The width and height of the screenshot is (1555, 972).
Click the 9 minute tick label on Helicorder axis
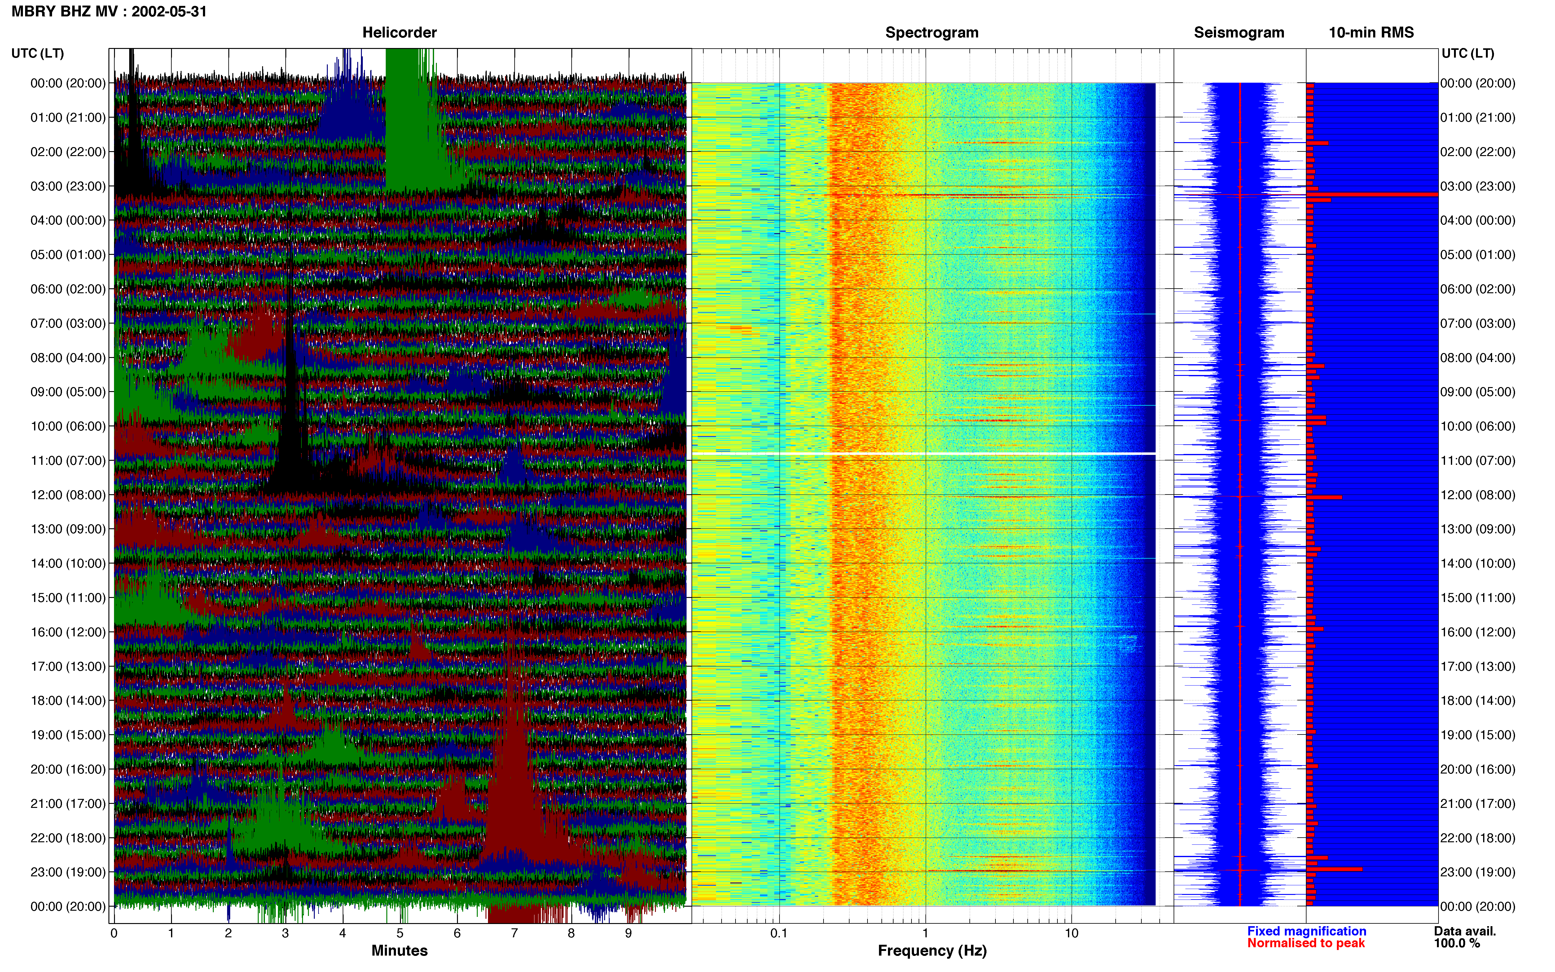(x=628, y=933)
